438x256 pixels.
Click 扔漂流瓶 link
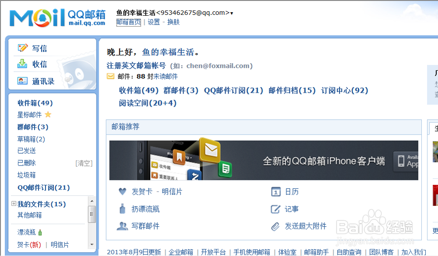tap(145, 209)
